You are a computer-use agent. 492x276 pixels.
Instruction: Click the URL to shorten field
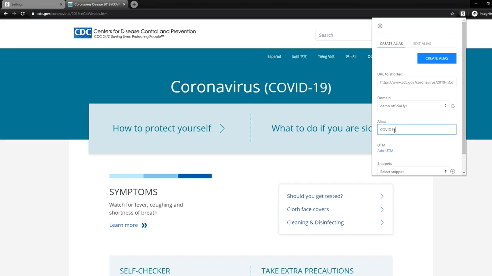click(x=417, y=82)
